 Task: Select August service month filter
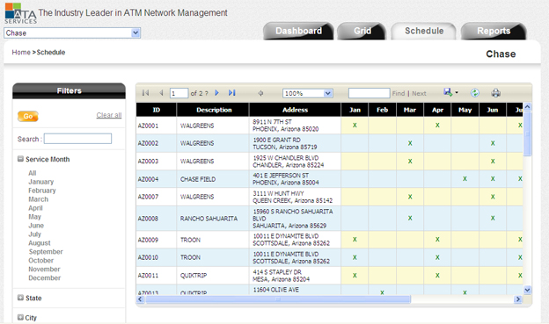coord(40,243)
